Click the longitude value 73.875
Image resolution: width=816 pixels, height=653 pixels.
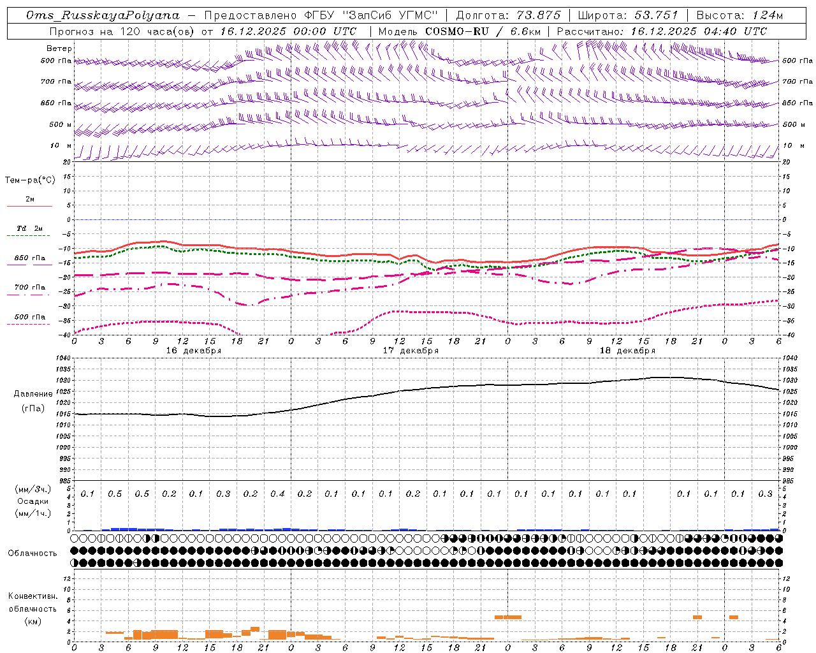click(x=539, y=15)
